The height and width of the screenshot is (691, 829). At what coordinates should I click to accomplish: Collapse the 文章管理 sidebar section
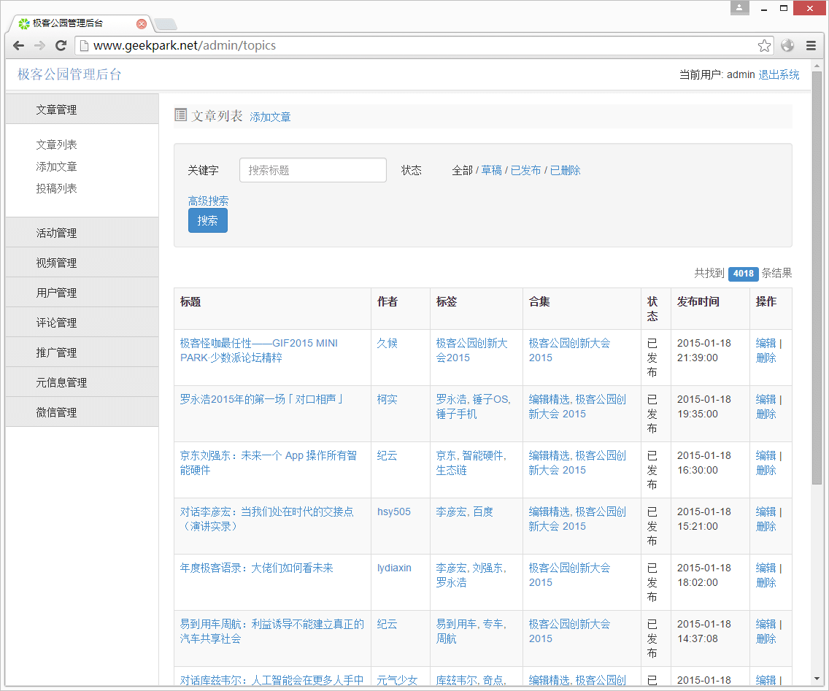(x=82, y=109)
